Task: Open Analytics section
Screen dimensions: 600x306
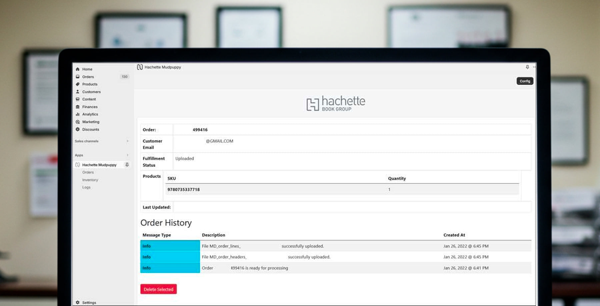Action: [90, 114]
